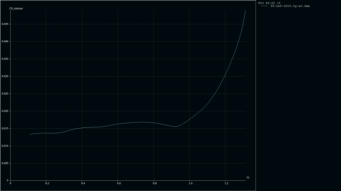Click the 0.4 x-axis tick label
Image resolution: width=341 pixels, height=191 pixels.
83,183
